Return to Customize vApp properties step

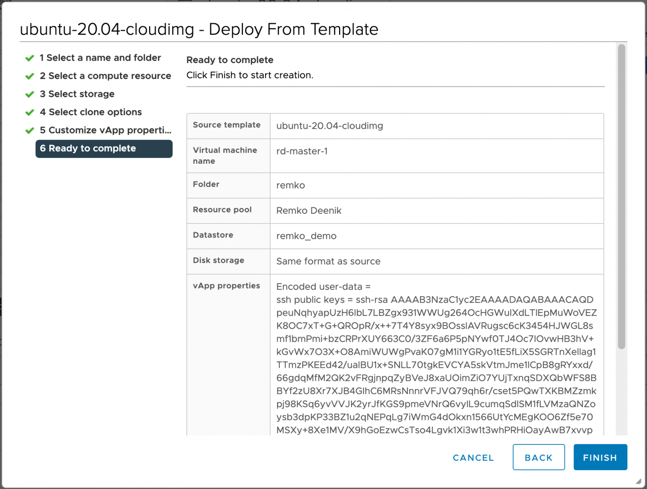[x=106, y=130]
